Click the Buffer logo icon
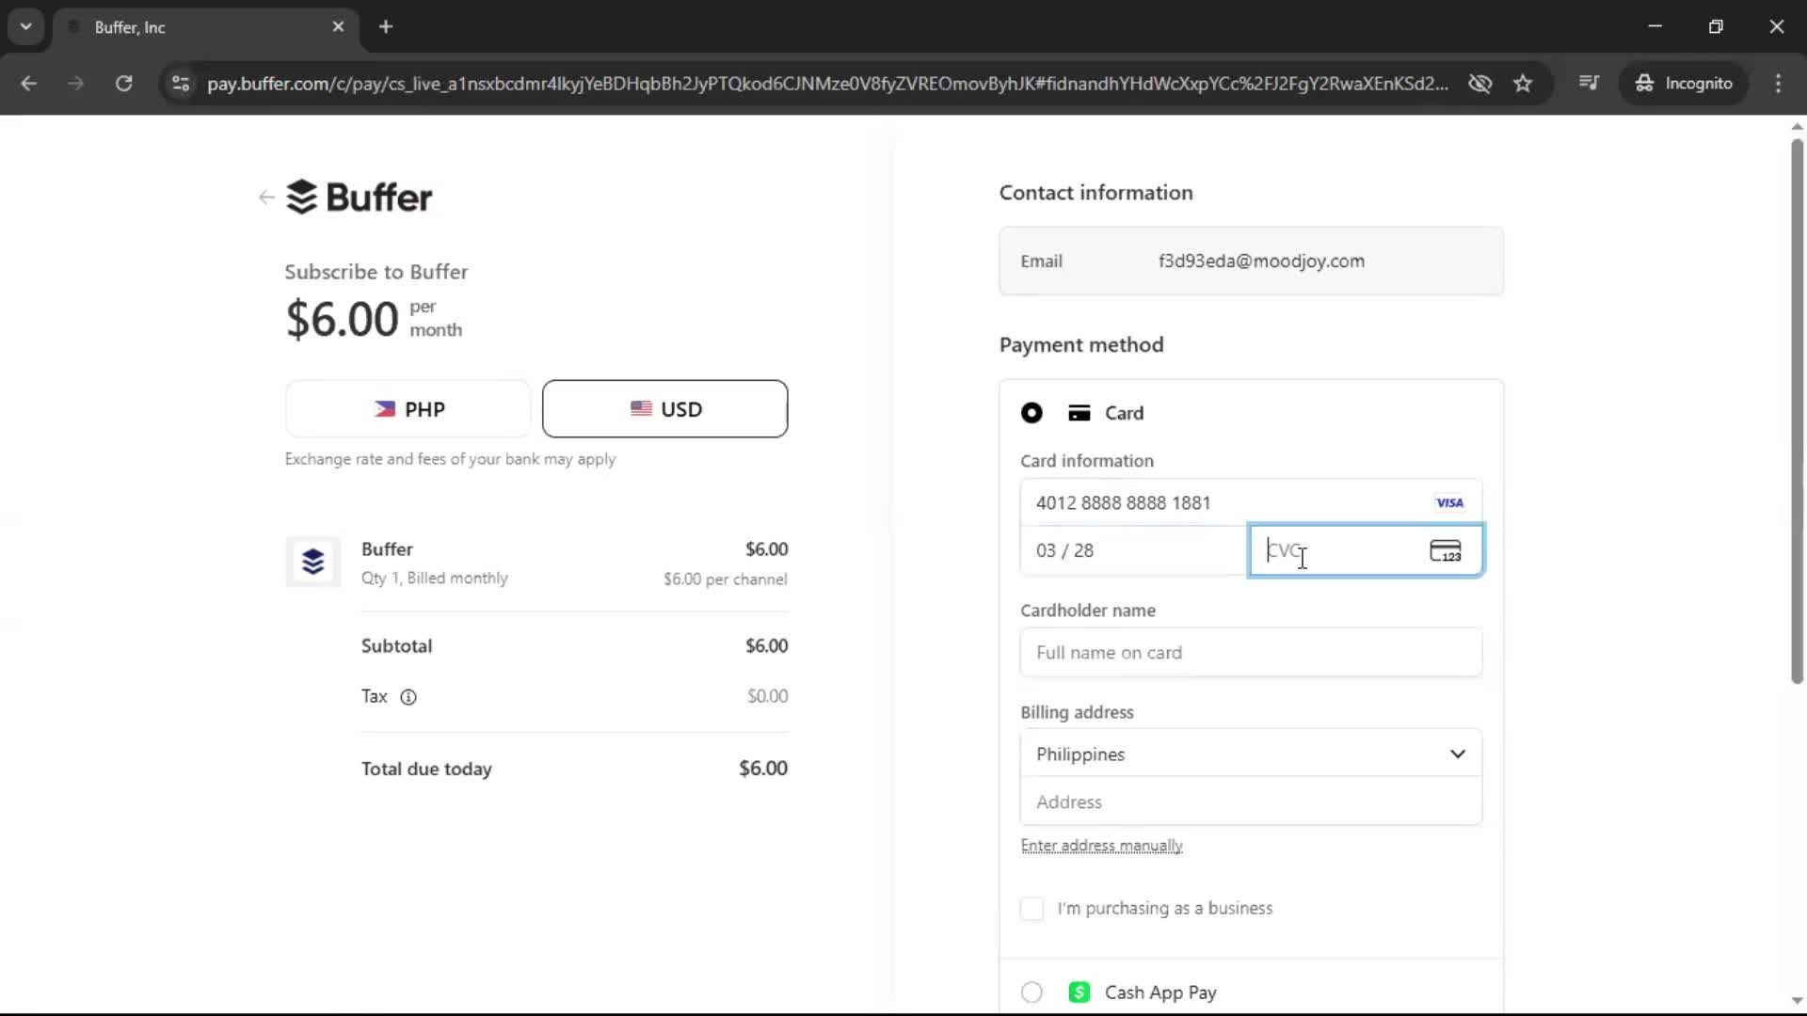The image size is (1807, 1016). point(302,197)
